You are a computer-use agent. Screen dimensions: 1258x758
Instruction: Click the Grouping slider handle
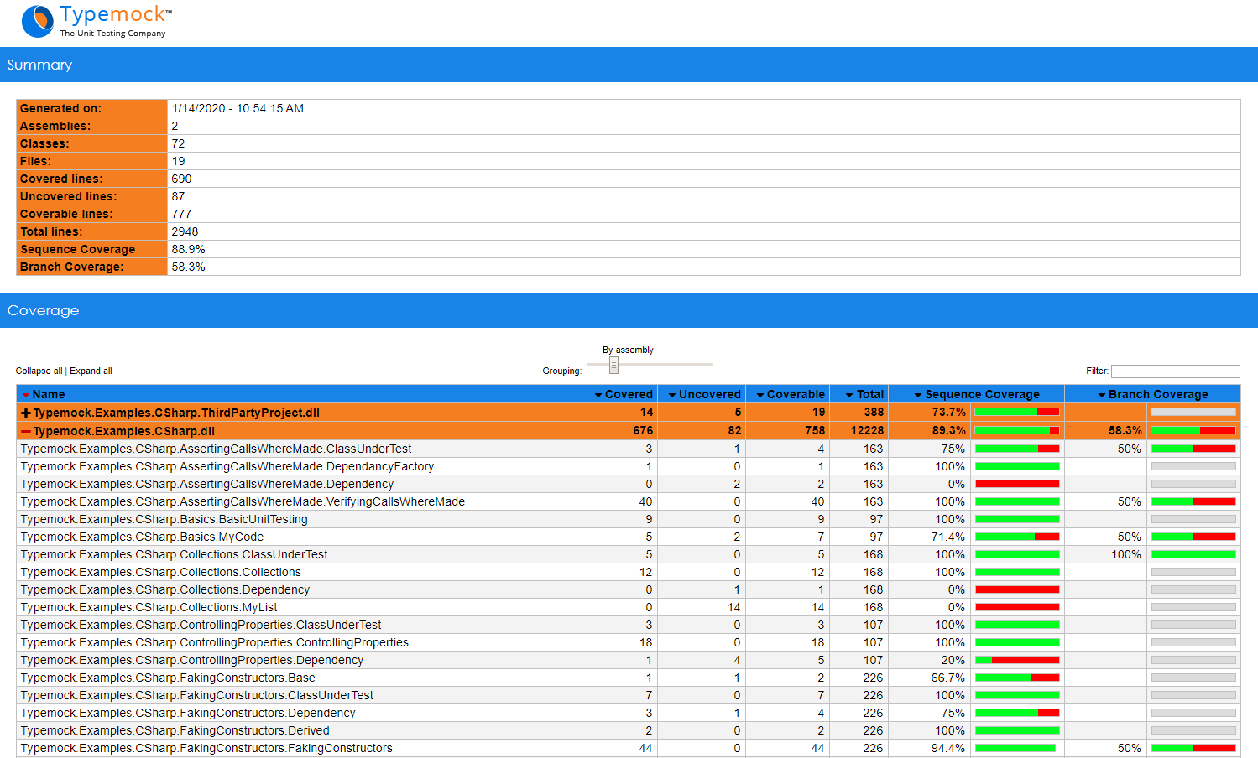(x=613, y=365)
